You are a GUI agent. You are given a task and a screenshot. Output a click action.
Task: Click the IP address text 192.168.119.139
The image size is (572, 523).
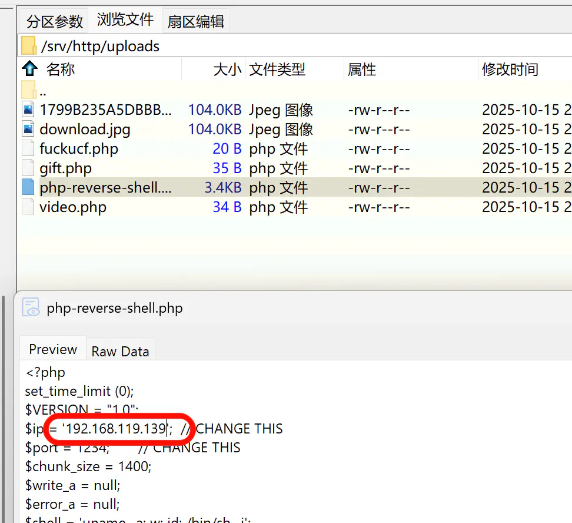(115, 428)
